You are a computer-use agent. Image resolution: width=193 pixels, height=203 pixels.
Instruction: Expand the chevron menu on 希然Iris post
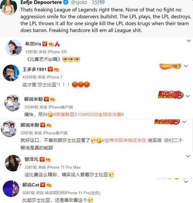click(188, 41)
